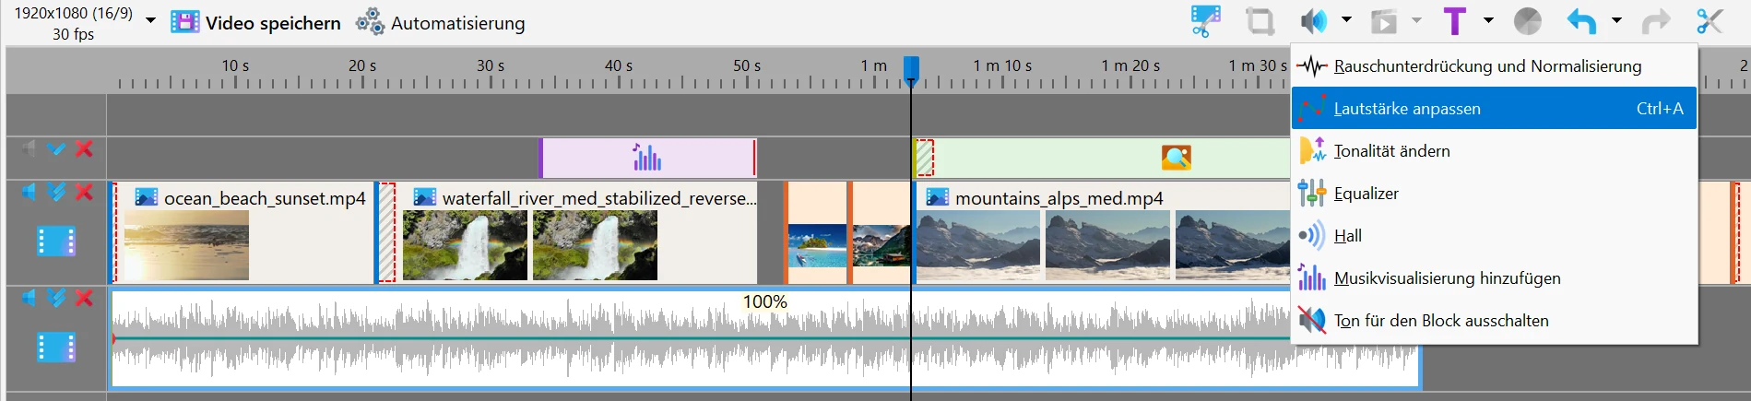This screenshot has width=1751, height=401.
Task: Click the video effects clapperboard icon
Action: [1384, 21]
